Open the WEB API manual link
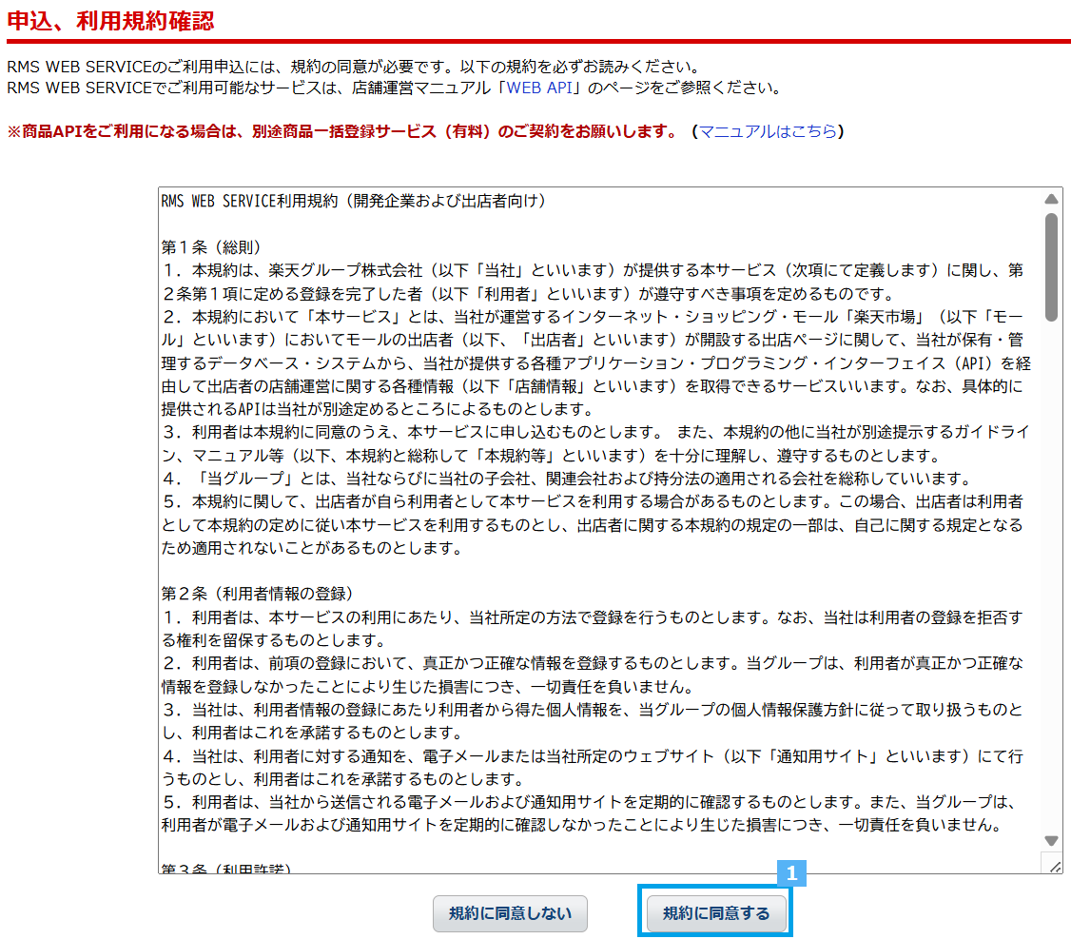The width and height of the screenshot is (1071, 939). coord(539,88)
